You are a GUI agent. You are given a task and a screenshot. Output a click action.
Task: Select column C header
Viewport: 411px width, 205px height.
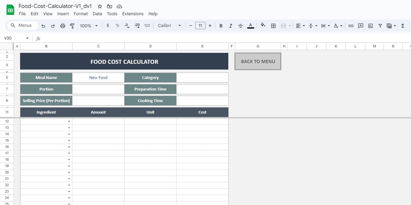coord(98,46)
